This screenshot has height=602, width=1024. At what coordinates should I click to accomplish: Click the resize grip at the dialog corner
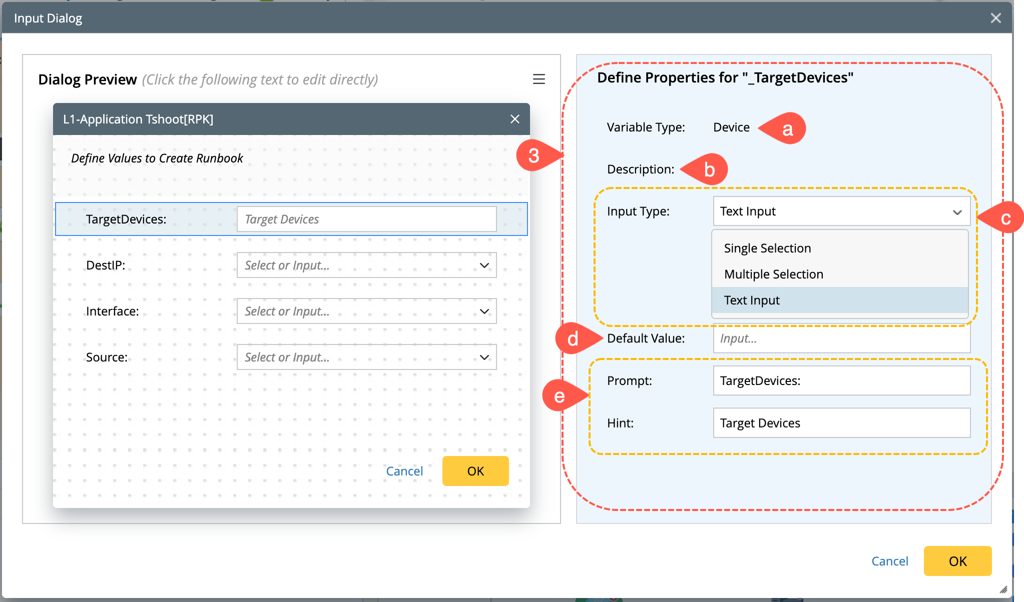coord(1003,589)
